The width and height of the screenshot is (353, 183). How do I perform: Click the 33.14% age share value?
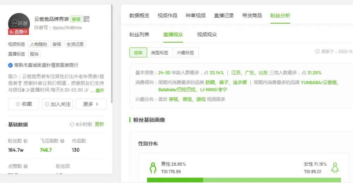tap(217, 73)
